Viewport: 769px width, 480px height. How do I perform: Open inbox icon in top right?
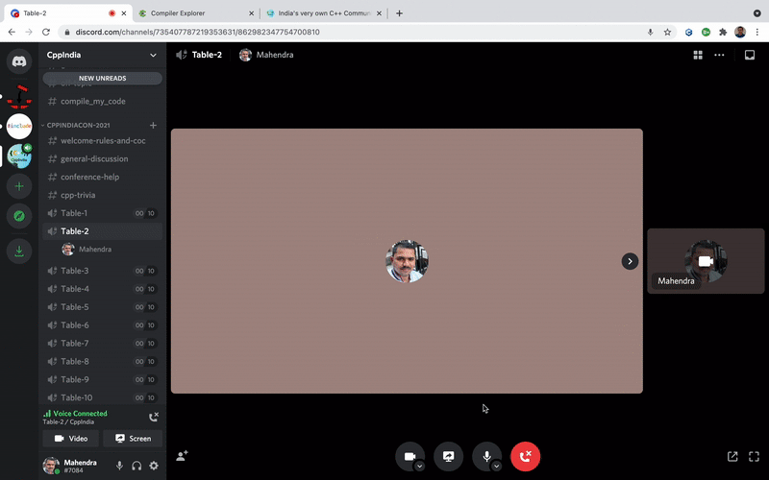click(x=750, y=55)
